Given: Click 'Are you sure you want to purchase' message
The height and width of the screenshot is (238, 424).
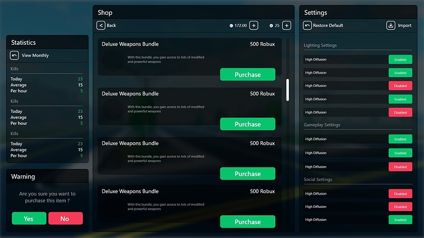Looking at the screenshot, I should tap(47, 198).
